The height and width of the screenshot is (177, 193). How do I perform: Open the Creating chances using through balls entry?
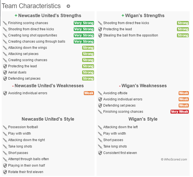click(37, 42)
